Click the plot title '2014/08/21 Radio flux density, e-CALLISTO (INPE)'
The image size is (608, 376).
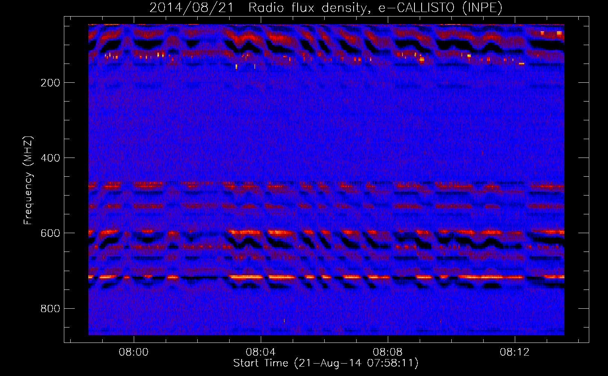(326, 8)
